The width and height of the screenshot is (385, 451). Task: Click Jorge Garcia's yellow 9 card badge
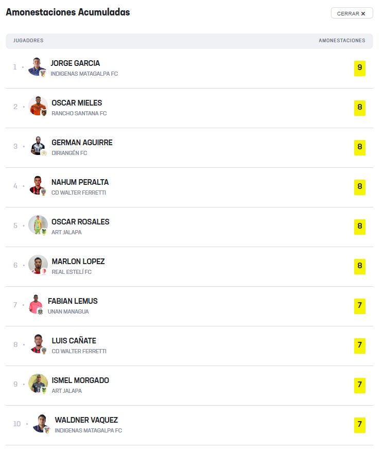pyautogui.click(x=360, y=68)
